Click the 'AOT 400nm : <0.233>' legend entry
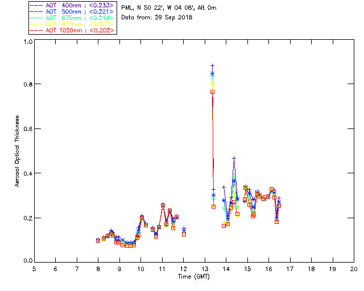The height and width of the screenshot is (291, 364). (72, 5)
